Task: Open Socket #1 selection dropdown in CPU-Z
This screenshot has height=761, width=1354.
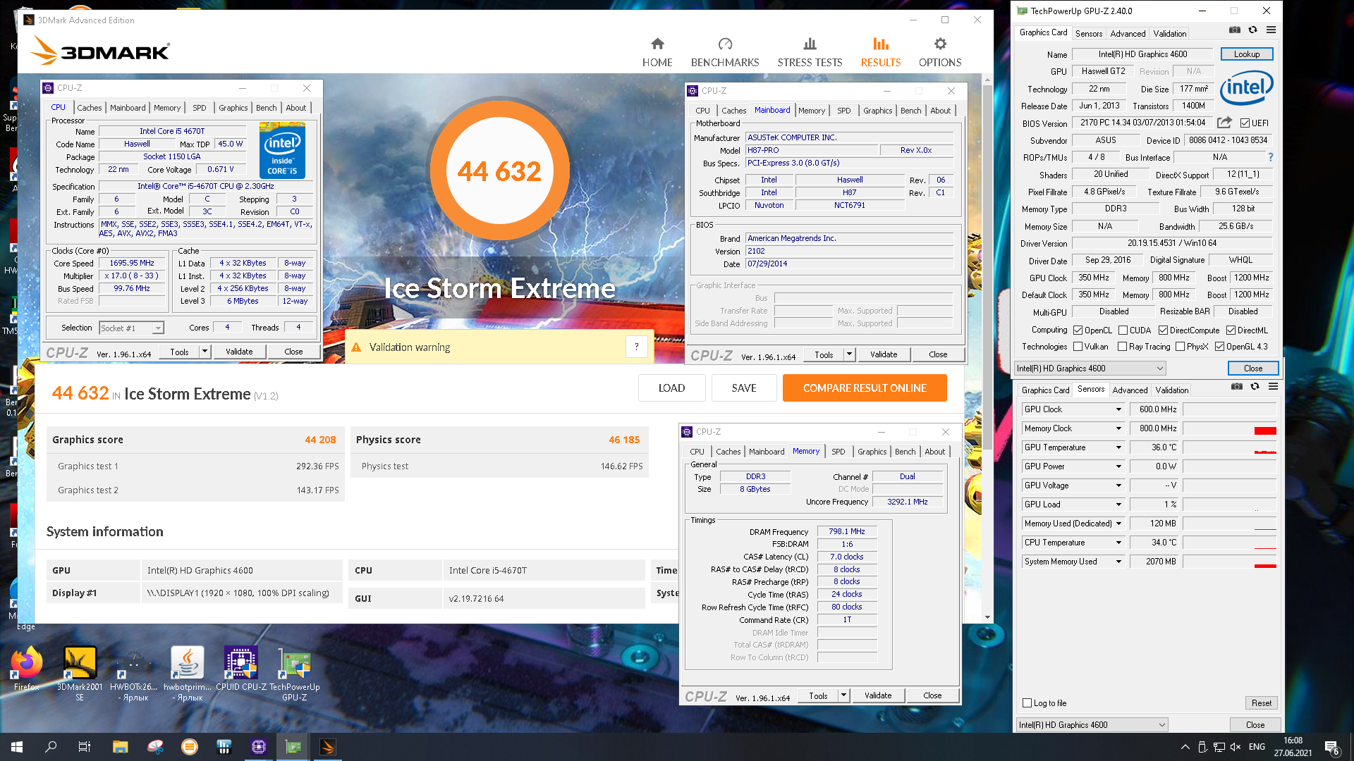Action: tap(132, 328)
